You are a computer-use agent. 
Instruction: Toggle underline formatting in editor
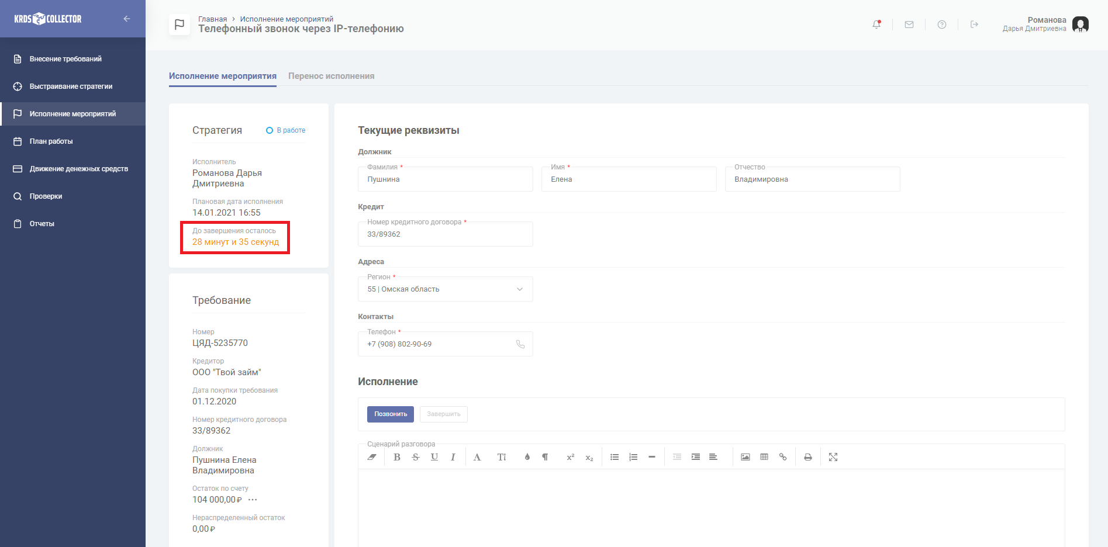pyautogui.click(x=434, y=457)
